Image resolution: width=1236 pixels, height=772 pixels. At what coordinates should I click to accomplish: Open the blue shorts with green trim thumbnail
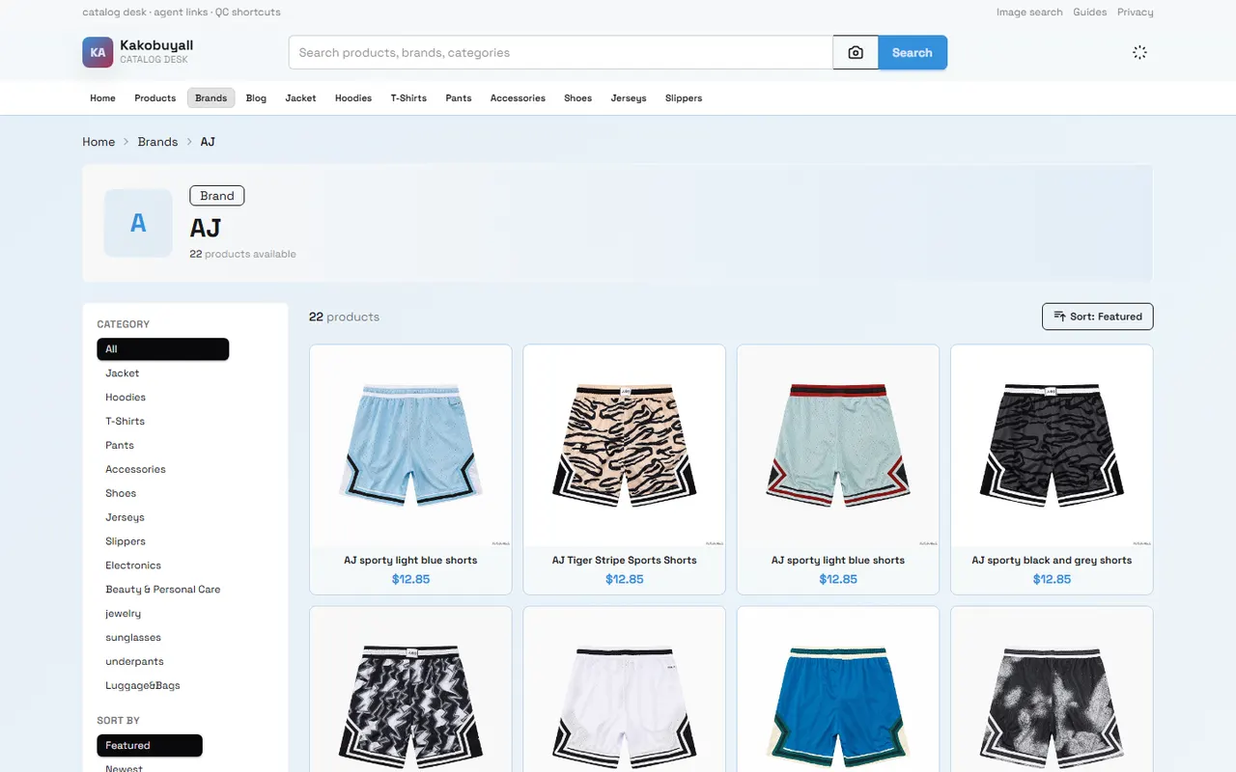coord(838,690)
